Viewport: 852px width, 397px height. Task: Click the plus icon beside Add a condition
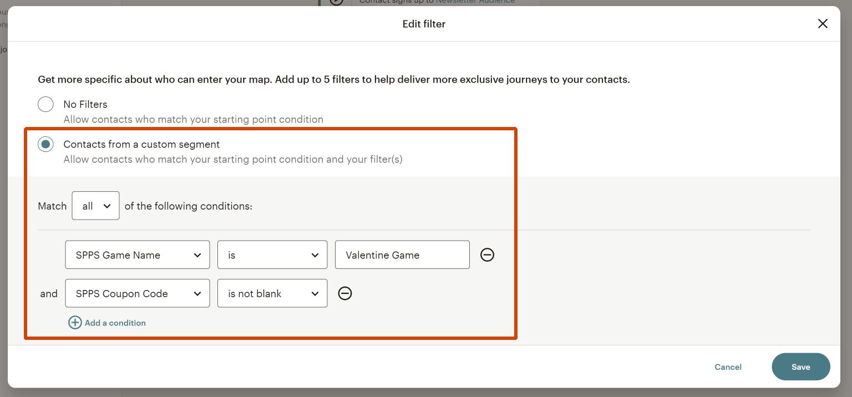(x=75, y=322)
